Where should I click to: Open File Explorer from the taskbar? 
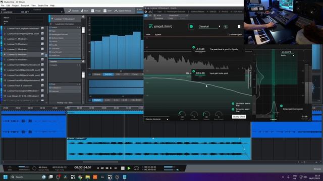[88, 177]
